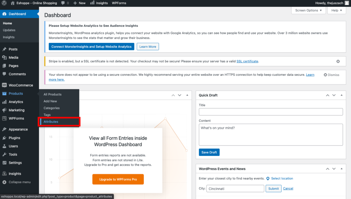Click the Plugins plug icon
351x199 pixels.
click(x=4, y=138)
